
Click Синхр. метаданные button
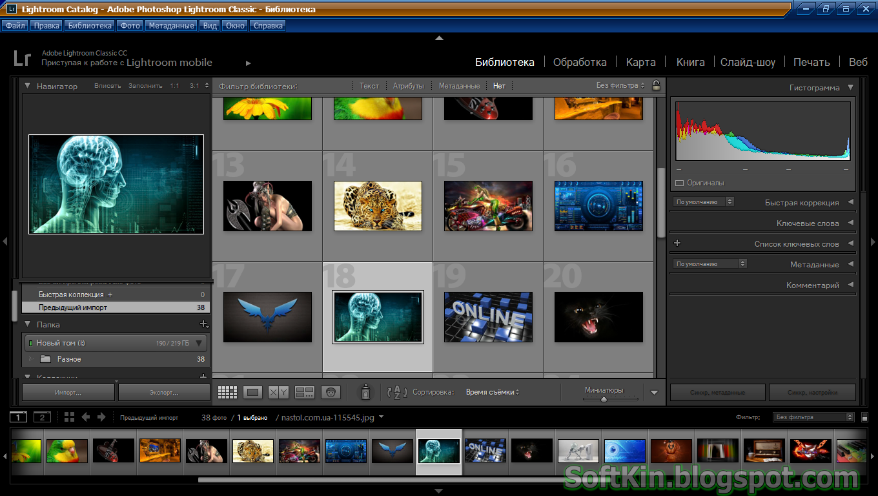717,392
